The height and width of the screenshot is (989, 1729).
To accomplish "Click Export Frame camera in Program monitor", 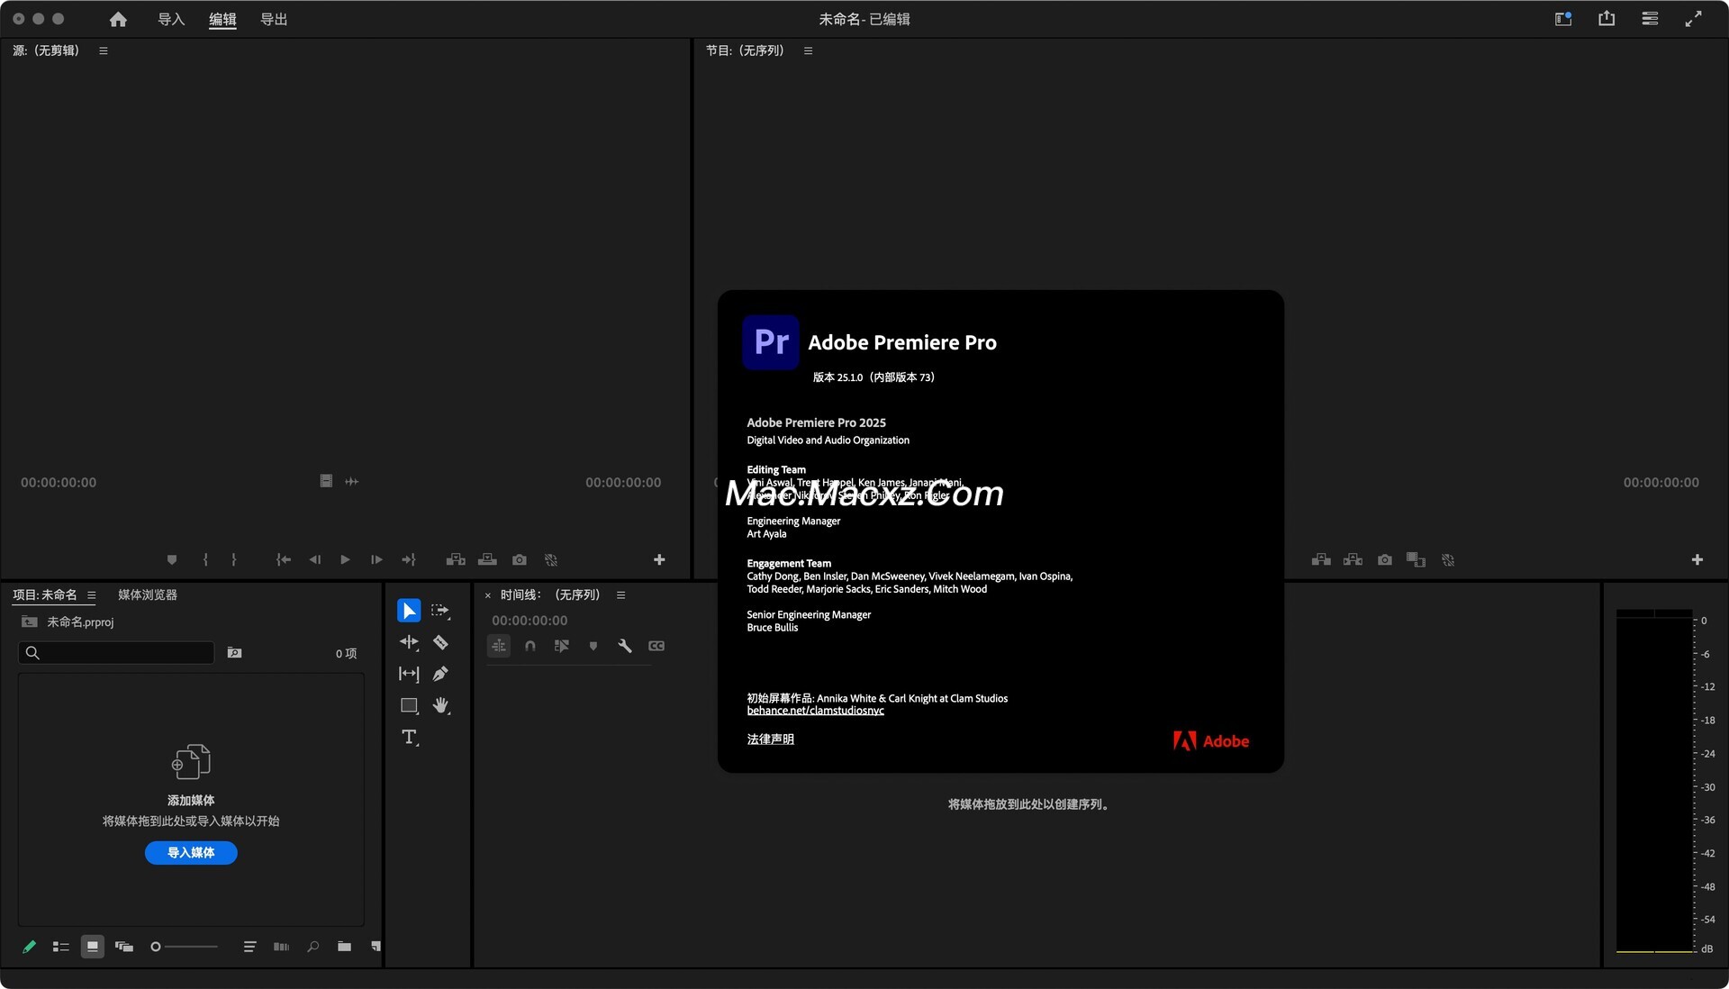I will click(1385, 560).
